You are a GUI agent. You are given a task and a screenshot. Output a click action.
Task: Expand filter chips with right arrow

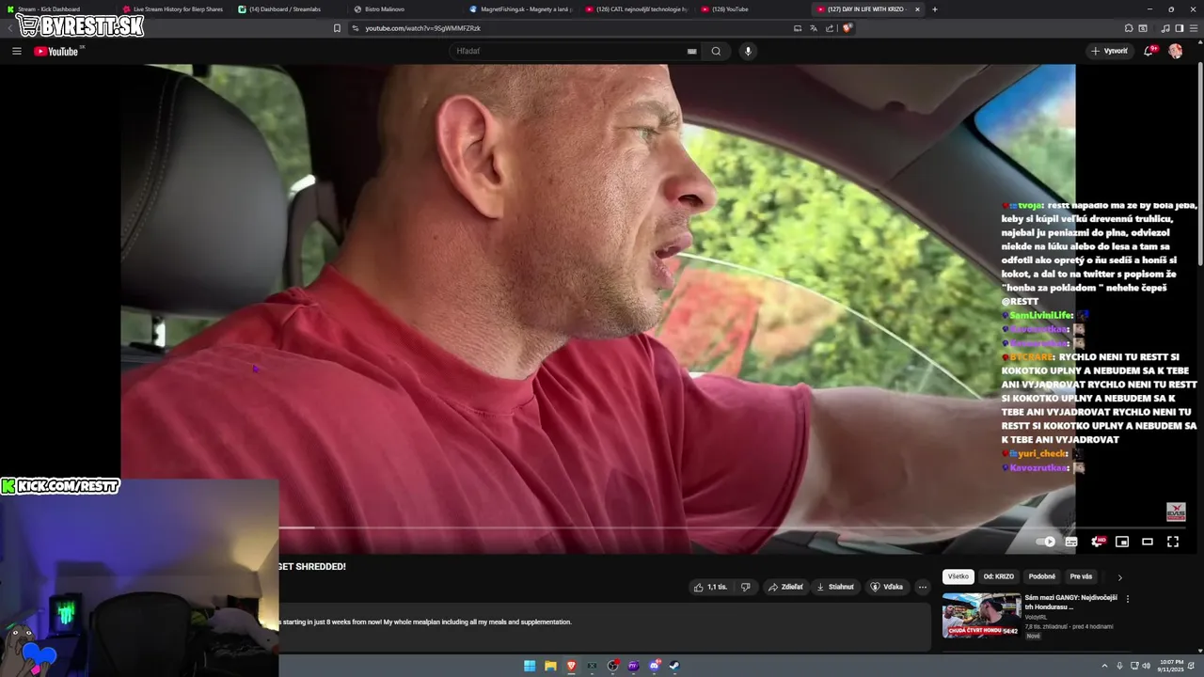(x=1119, y=577)
